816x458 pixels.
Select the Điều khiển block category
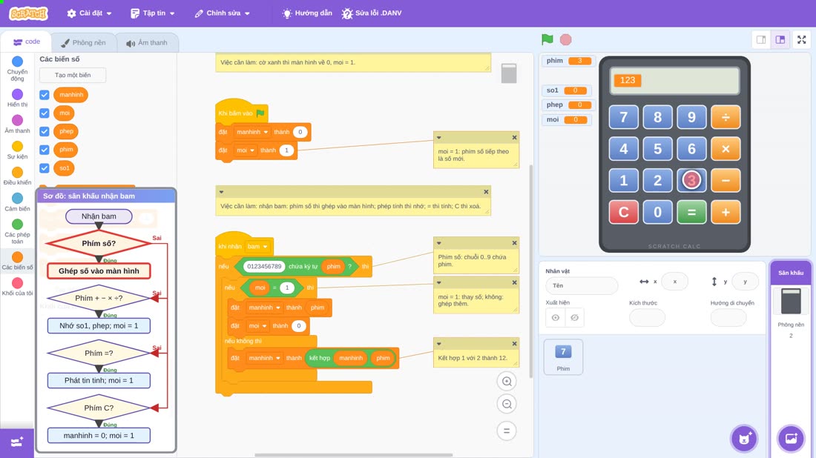[x=17, y=176]
